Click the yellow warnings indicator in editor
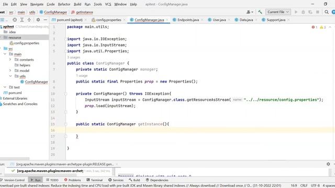 click(323, 27)
